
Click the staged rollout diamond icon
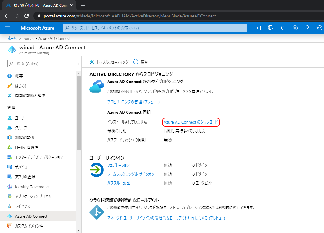click(97, 212)
